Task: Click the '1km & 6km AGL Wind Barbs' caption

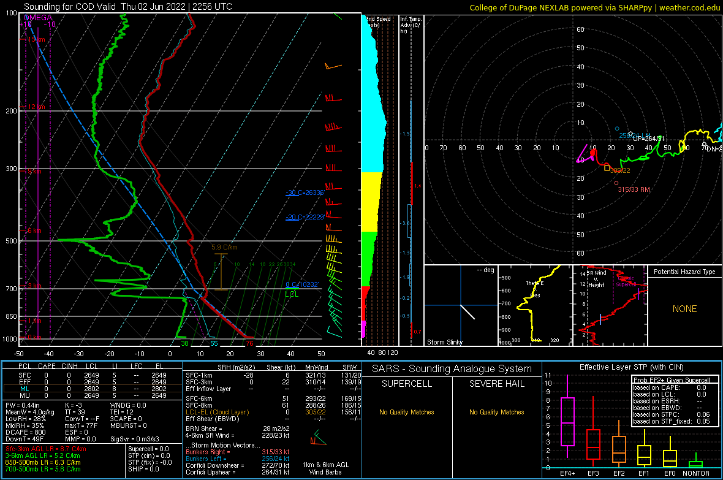Action: pos(325,468)
